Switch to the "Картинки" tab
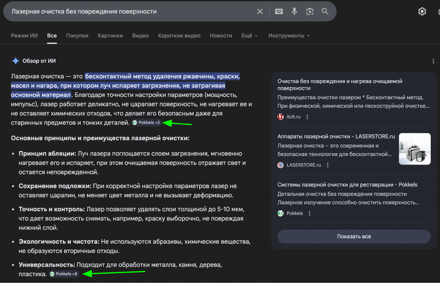The width and height of the screenshot is (440, 283). tap(110, 36)
